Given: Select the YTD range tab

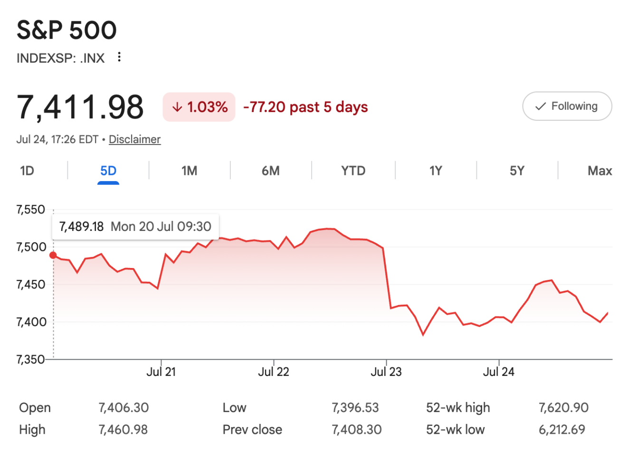Looking at the screenshot, I should coord(353,171).
